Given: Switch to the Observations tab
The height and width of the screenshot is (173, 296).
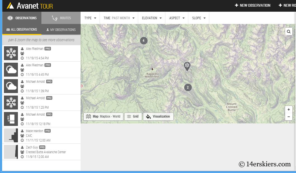Looking at the screenshot, I should point(22,18).
